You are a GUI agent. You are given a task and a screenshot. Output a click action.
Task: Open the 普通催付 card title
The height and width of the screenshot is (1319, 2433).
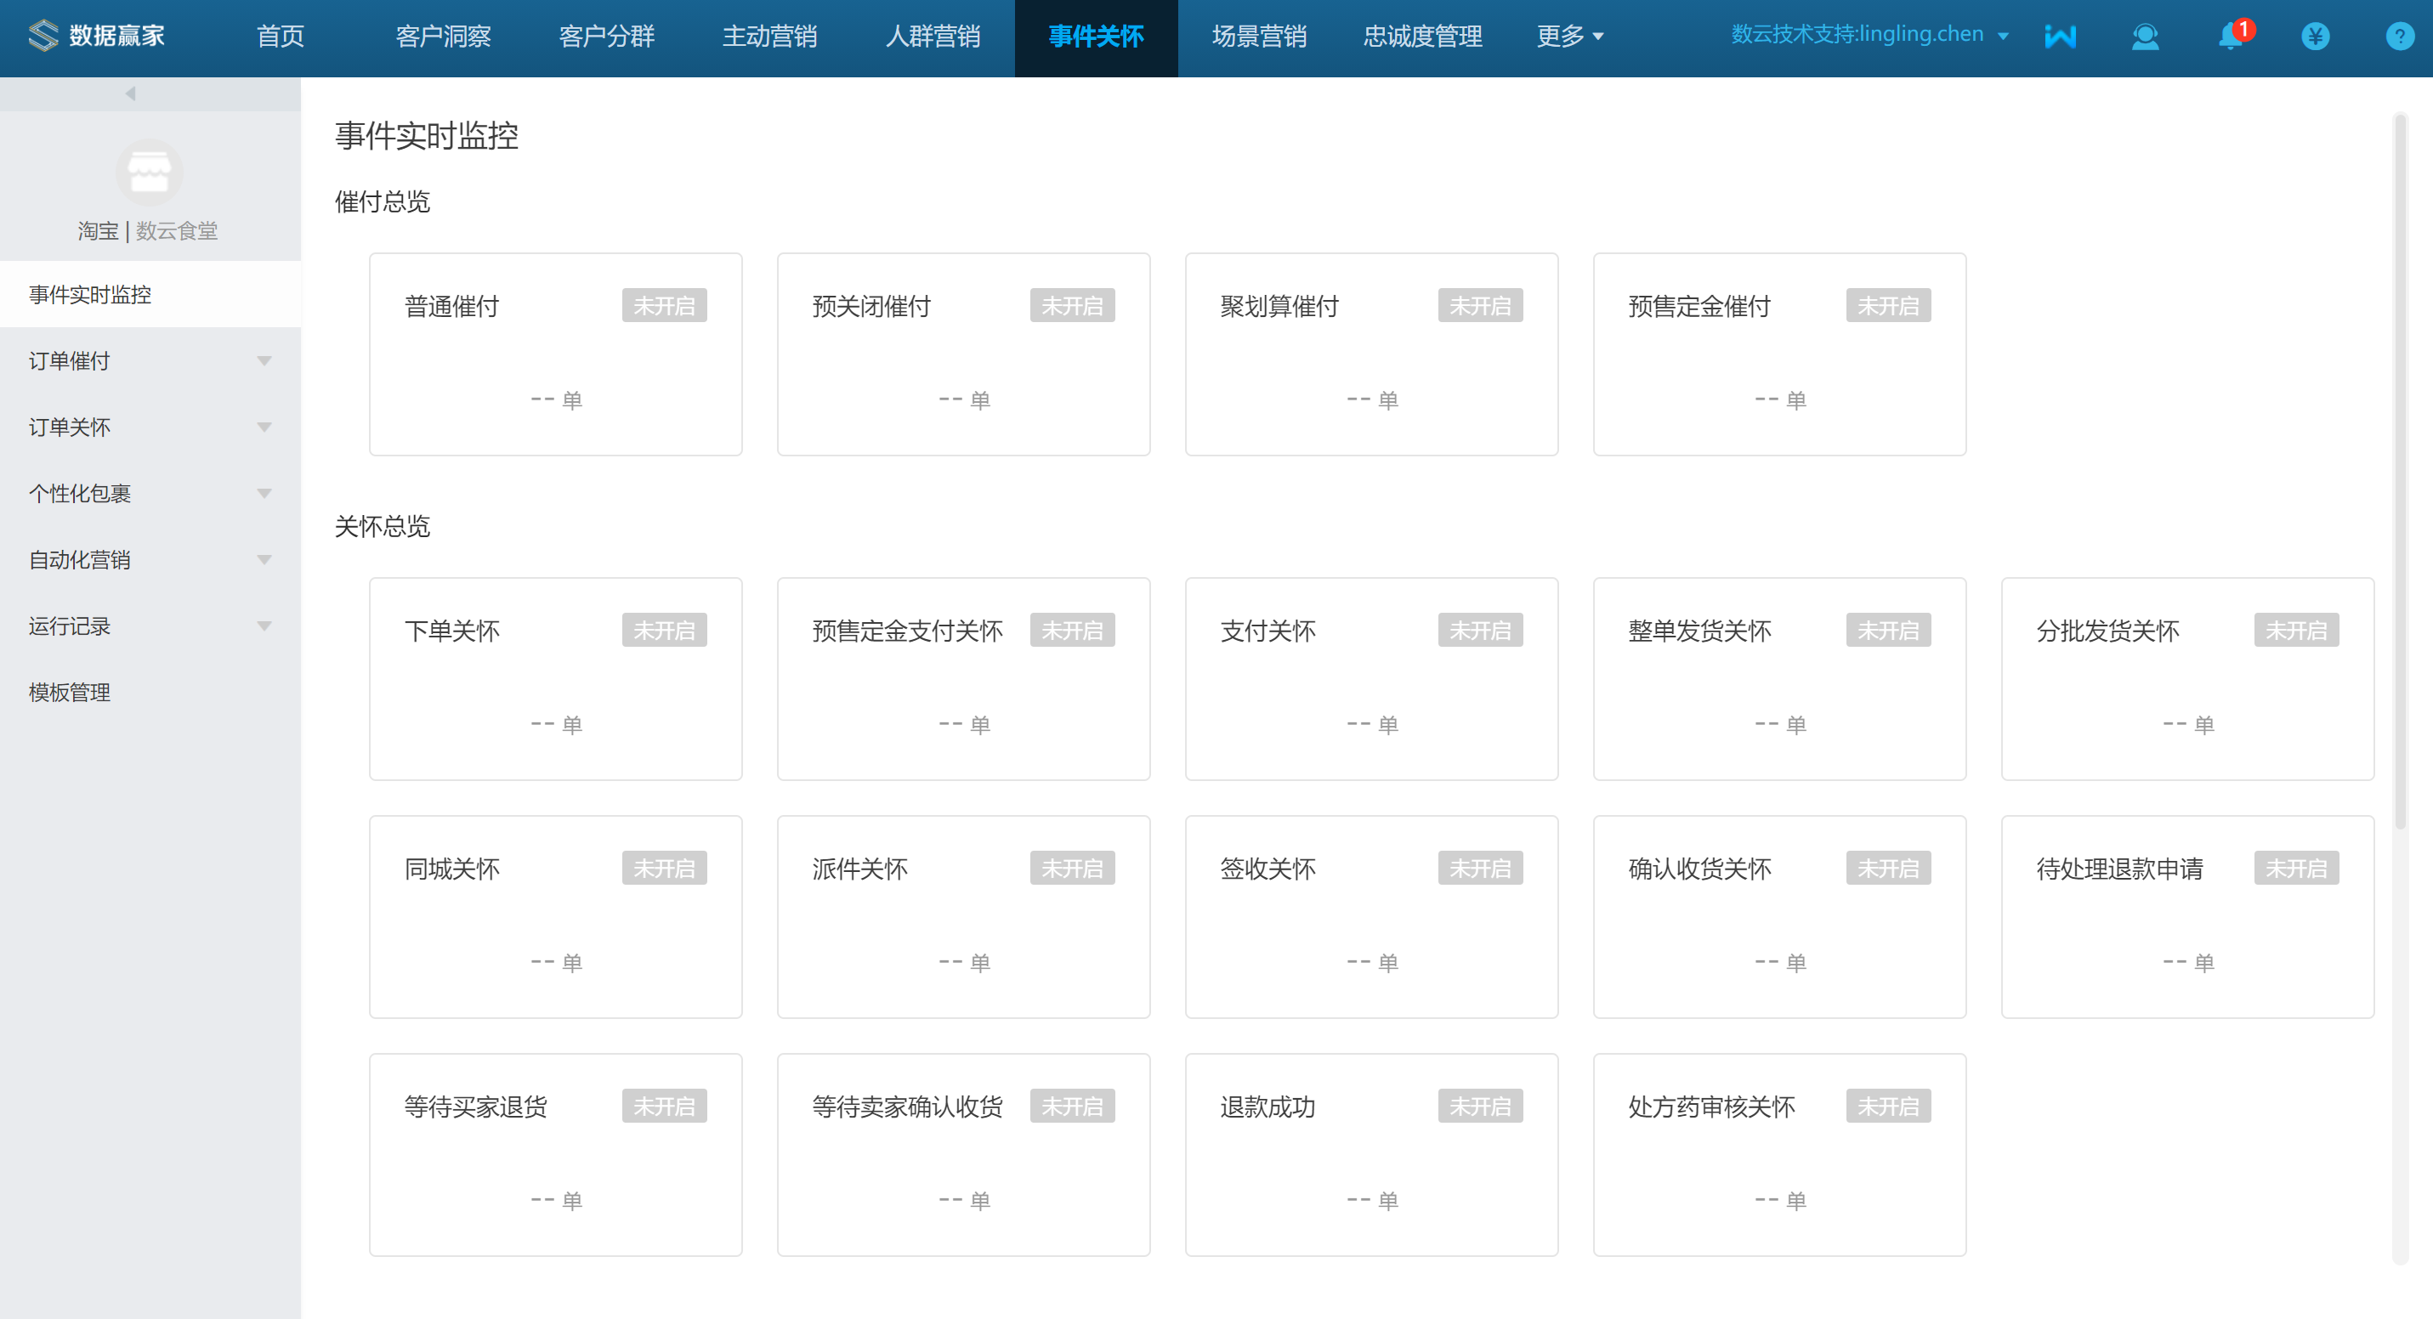click(451, 307)
